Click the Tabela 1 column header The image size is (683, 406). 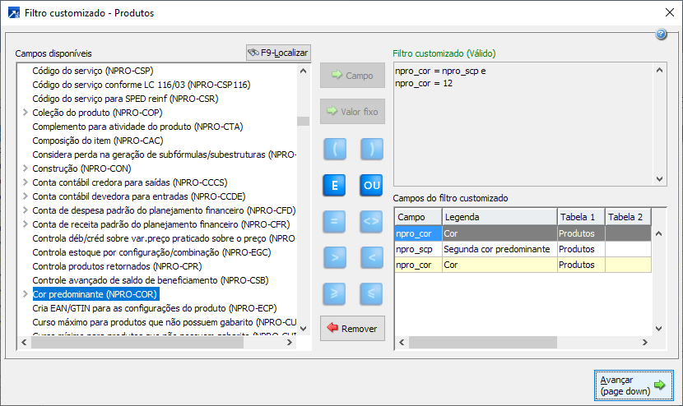point(581,217)
